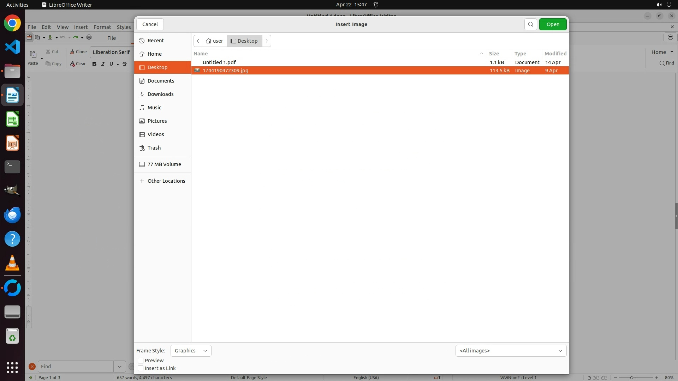
Task: Go to the Pictures folder in the sidebar
Action: click(157, 121)
